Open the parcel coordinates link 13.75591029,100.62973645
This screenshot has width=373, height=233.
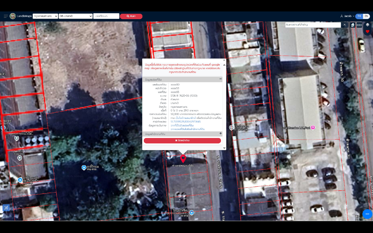click(x=185, y=121)
